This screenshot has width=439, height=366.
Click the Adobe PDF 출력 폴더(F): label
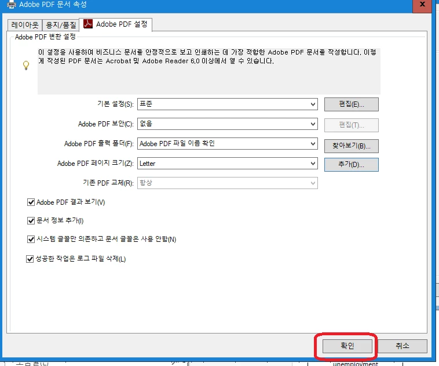tap(99, 144)
